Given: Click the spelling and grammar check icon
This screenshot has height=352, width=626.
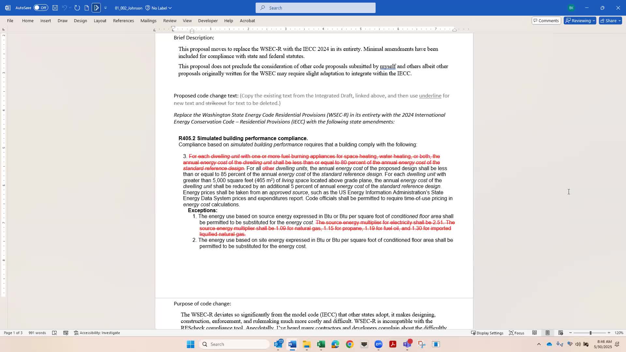Looking at the screenshot, I should point(54,333).
